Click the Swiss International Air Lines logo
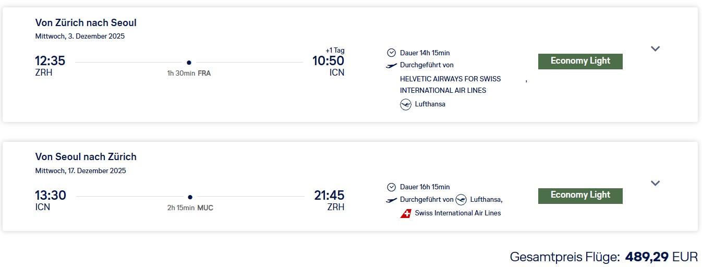 point(406,213)
